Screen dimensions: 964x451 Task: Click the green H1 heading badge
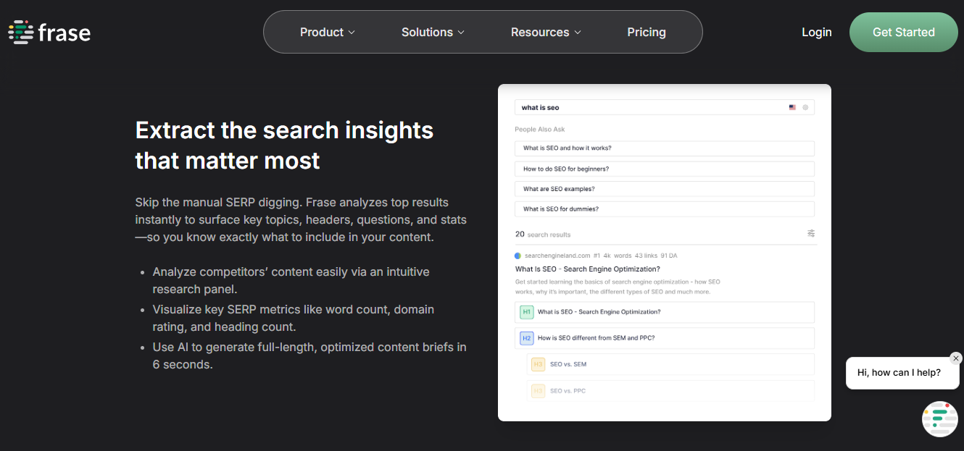click(527, 312)
